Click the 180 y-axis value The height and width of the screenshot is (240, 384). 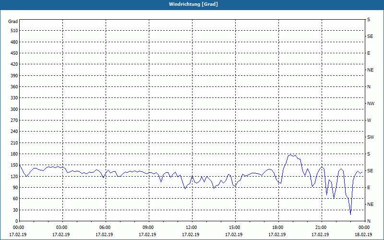[x=14, y=154]
